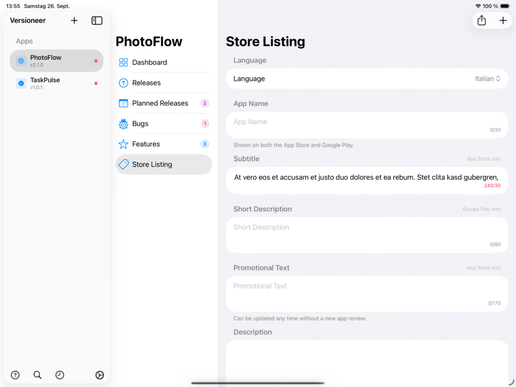This screenshot has width=516, height=387.
Task: Click the Versioneer title text
Action: click(x=28, y=20)
